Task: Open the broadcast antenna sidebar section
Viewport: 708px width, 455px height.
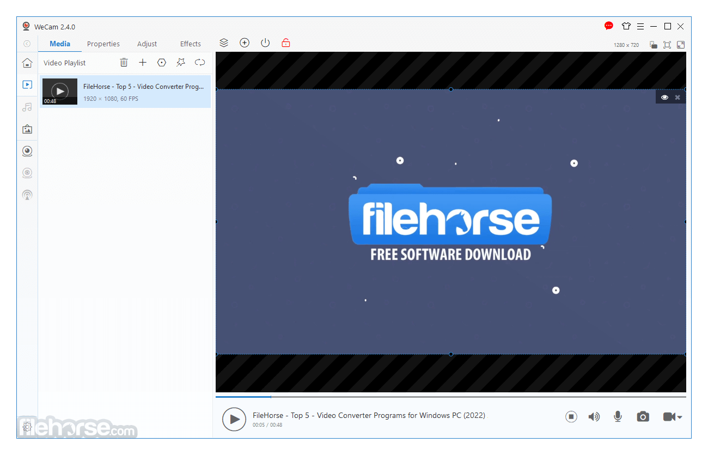Action: (27, 195)
